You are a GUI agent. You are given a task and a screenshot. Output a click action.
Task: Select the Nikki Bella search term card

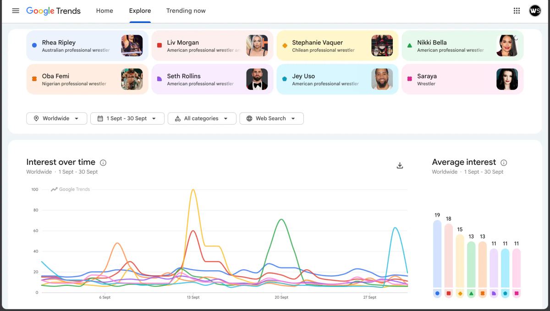(x=462, y=46)
